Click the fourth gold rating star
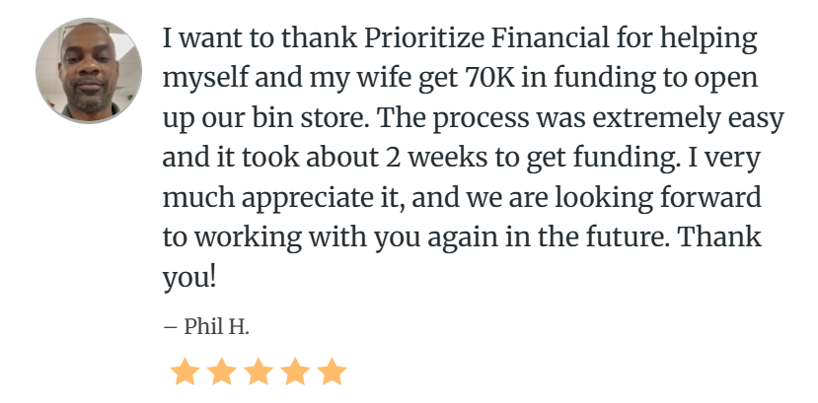The width and height of the screenshot is (818, 403). pyautogui.click(x=295, y=371)
